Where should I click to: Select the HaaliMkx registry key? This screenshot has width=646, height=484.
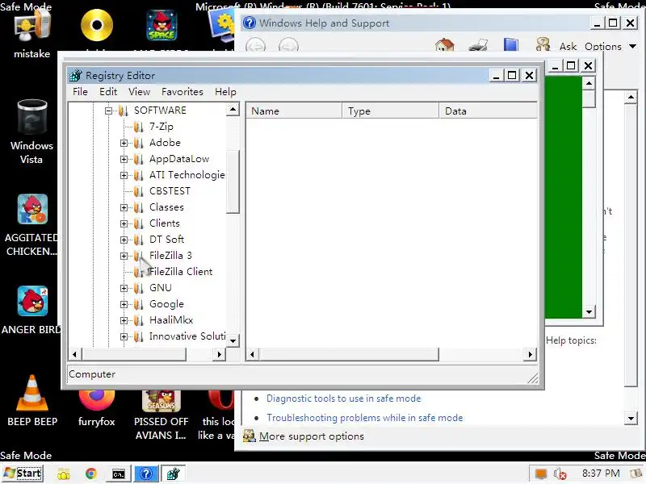[171, 320]
